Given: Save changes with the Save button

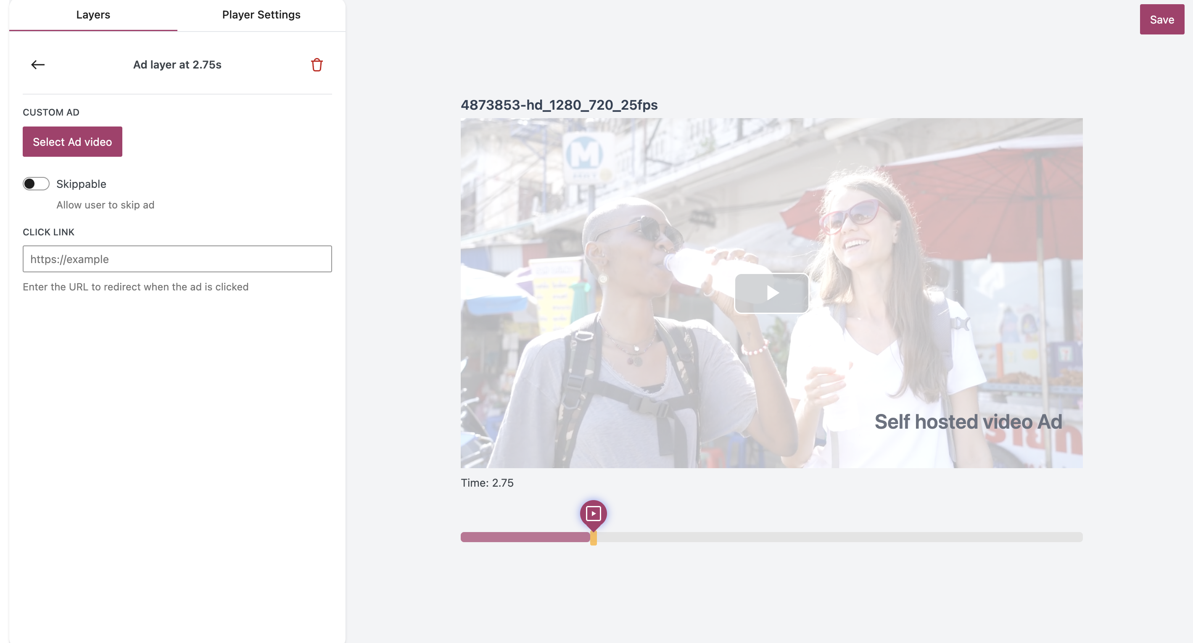Looking at the screenshot, I should click(x=1161, y=19).
